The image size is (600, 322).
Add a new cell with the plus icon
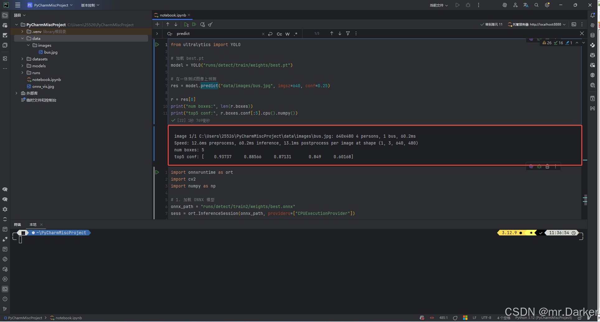157,24
